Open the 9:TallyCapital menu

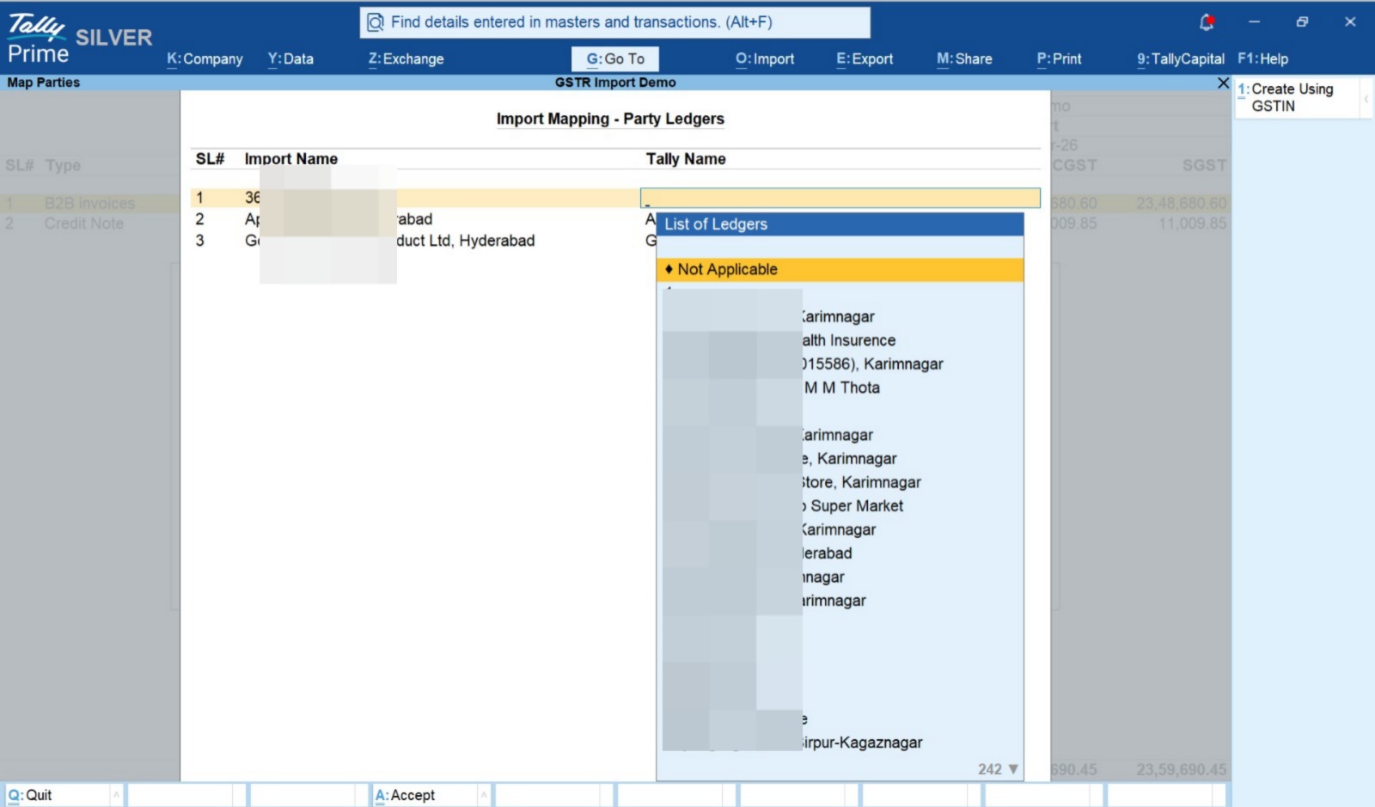tap(1181, 58)
